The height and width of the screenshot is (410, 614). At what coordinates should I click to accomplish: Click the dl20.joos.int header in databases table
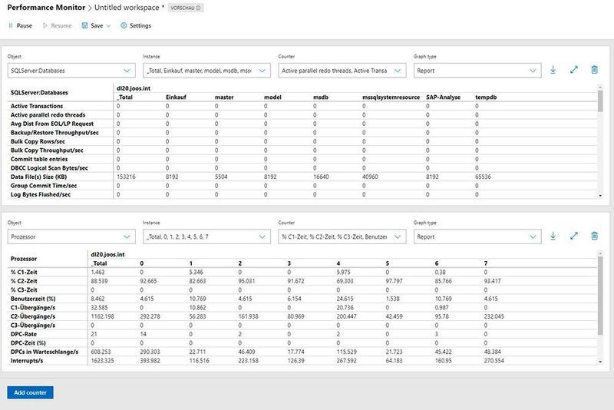pos(134,88)
